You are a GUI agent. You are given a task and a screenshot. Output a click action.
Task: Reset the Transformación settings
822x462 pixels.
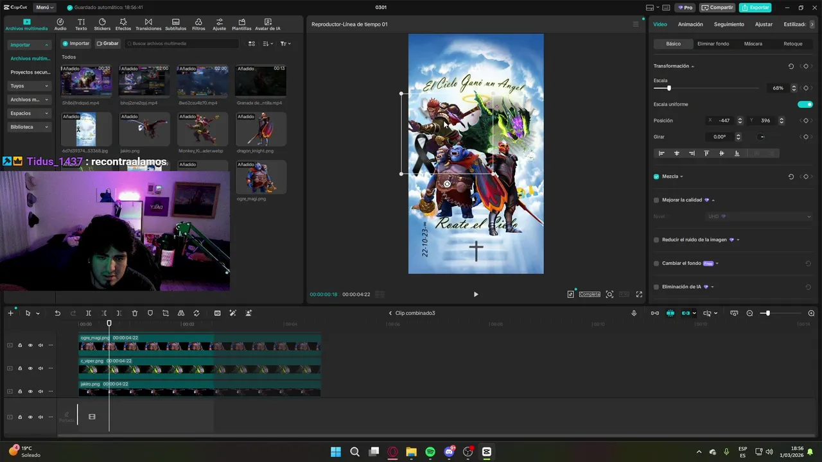pyautogui.click(x=791, y=66)
